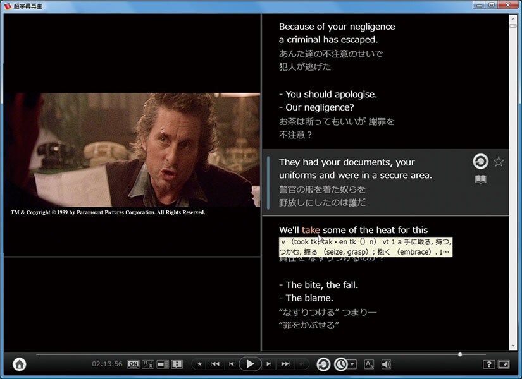Click the scrollbar down arrow
Screen dimensions: 522x379
[x=513, y=346]
